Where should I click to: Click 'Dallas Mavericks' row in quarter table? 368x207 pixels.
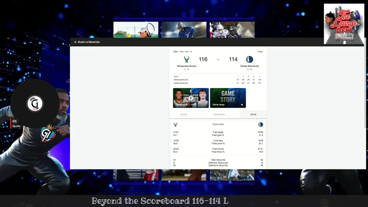coord(218,83)
